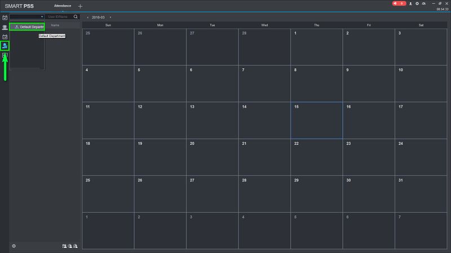Expand the dropdown above the department tree
Image resolution: width=451 pixels, height=253 pixels.
[x=26, y=17]
